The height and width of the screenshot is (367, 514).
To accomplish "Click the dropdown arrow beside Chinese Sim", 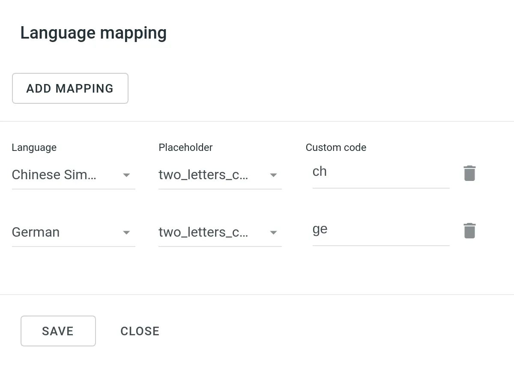I will [x=126, y=175].
